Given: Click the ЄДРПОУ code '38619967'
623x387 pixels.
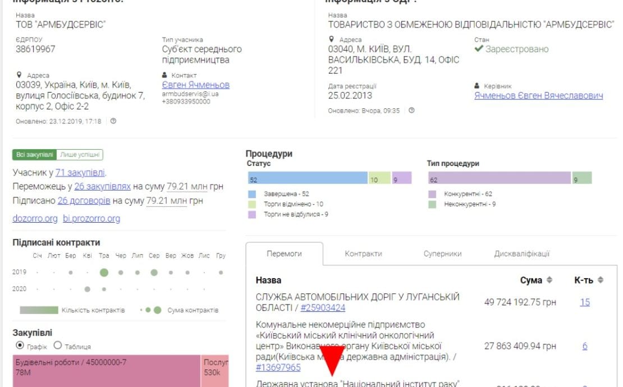Looking at the screenshot, I should (x=35, y=49).
